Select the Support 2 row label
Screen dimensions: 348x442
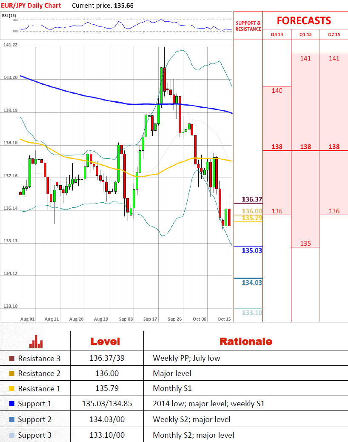[x=34, y=420]
